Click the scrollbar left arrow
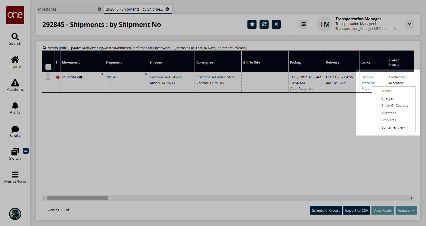Viewport: 426px width, 226px height. pos(45,198)
